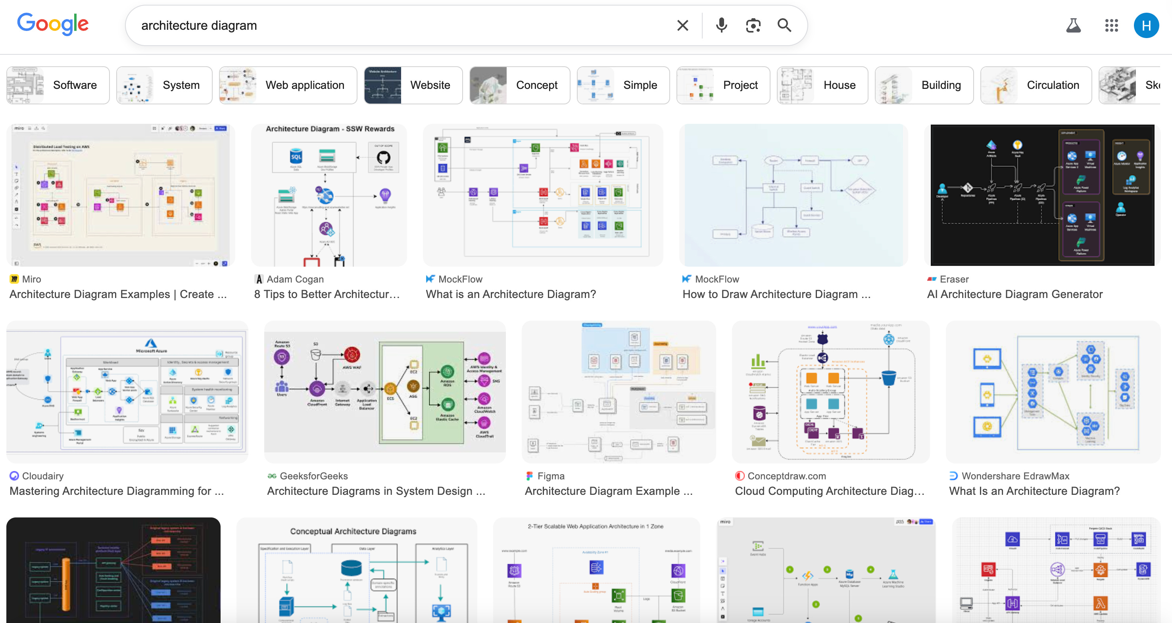Screen dimensions: 1172x623
Task: Open Architecture Diagram Examples Miro link
Action: 118,294
